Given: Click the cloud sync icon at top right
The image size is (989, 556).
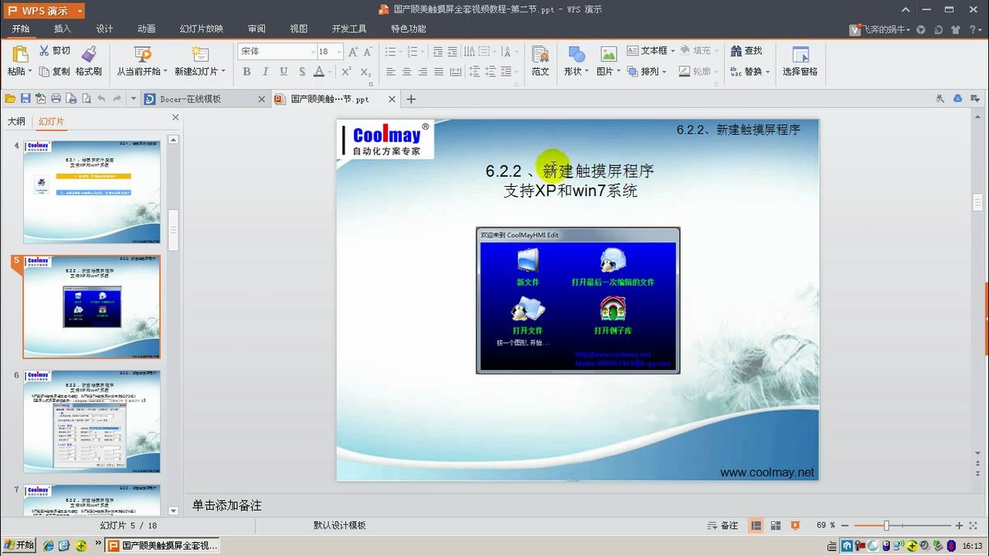Looking at the screenshot, I should tap(957, 99).
